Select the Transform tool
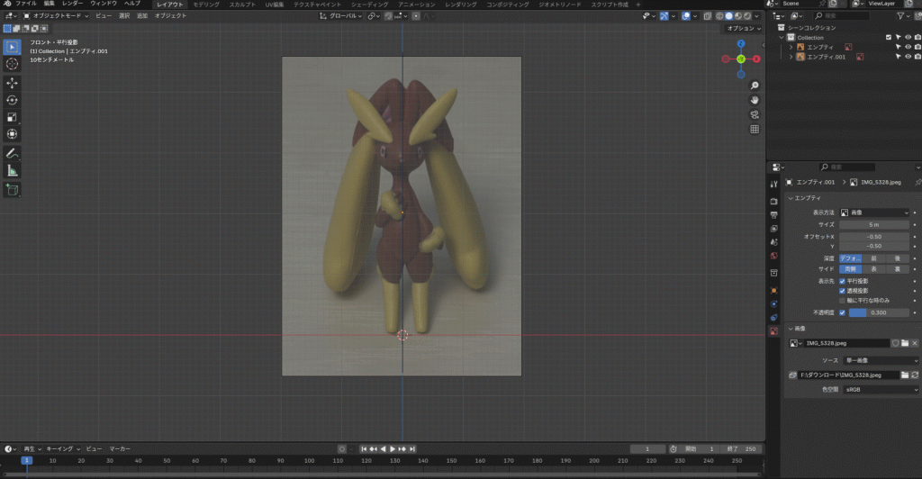Screen dimensions: 922x479 click(12, 134)
